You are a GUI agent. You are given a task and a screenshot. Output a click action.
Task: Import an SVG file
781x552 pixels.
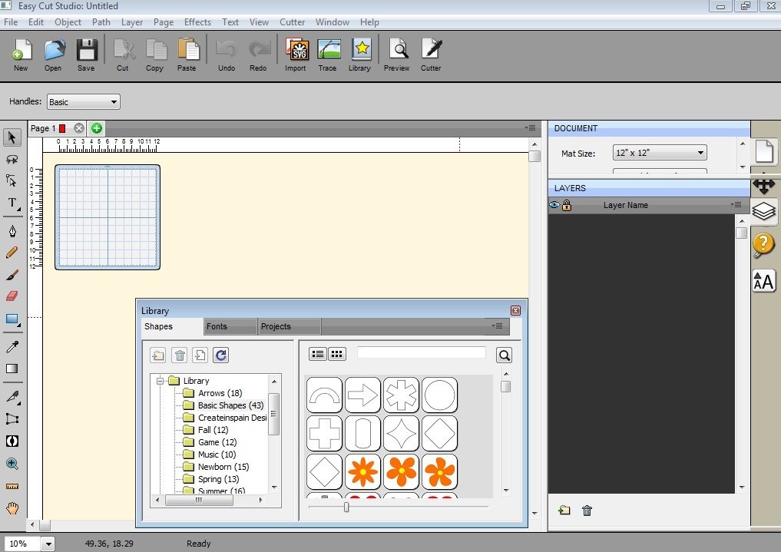click(296, 55)
